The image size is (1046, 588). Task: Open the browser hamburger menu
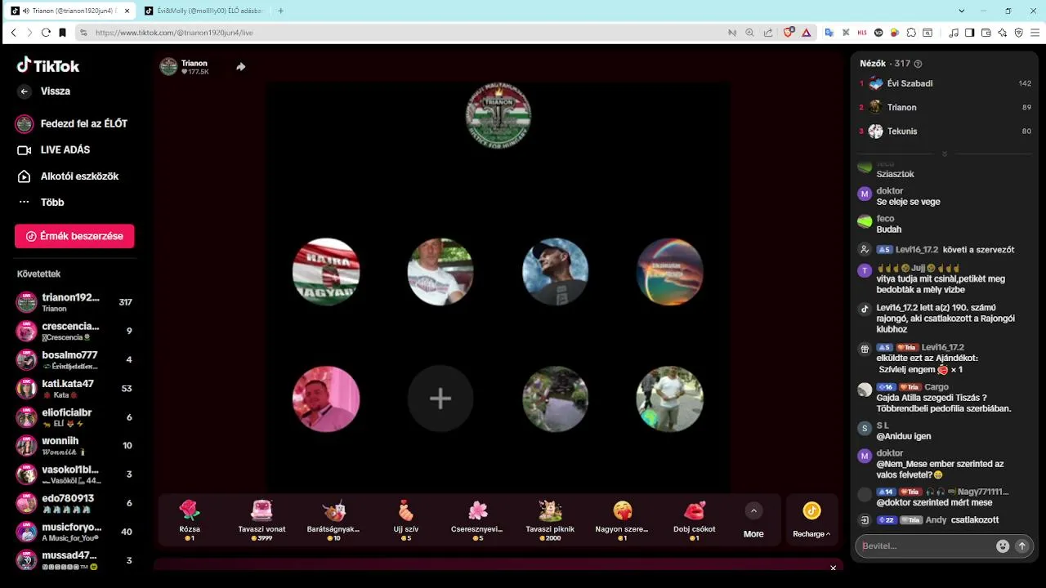[x=1035, y=33]
